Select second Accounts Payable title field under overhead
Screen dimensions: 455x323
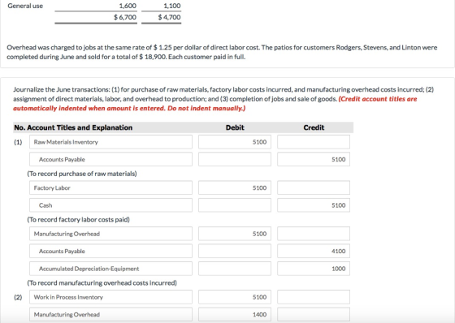(110, 251)
